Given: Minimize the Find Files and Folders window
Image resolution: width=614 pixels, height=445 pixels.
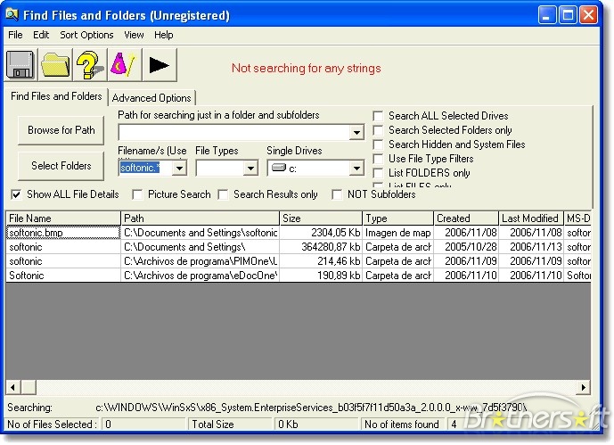Looking at the screenshot, I should (547, 15).
